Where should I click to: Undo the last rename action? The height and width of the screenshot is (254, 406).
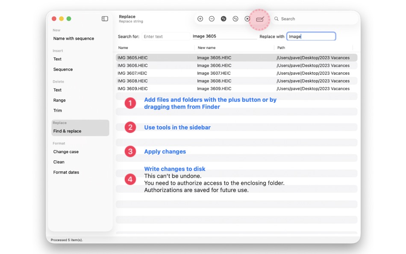[x=224, y=19]
